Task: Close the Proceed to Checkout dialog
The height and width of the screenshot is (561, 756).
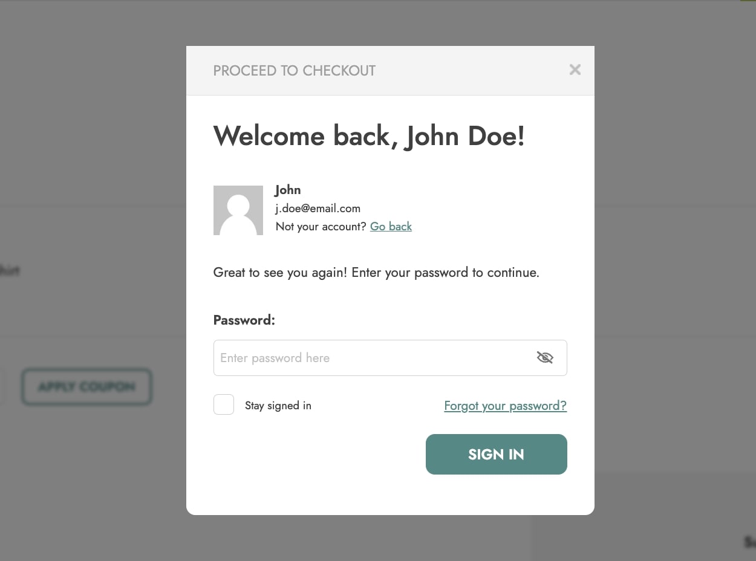Action: click(575, 70)
